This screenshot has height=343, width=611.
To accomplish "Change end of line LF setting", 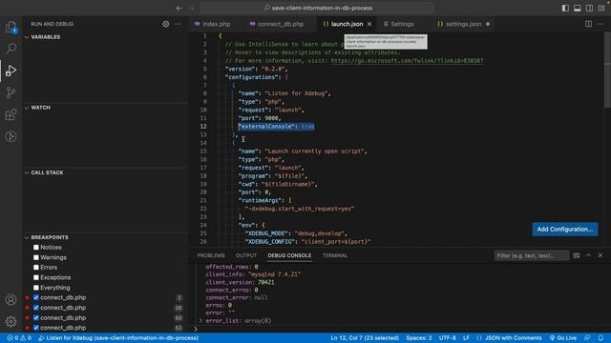I will [466, 338].
